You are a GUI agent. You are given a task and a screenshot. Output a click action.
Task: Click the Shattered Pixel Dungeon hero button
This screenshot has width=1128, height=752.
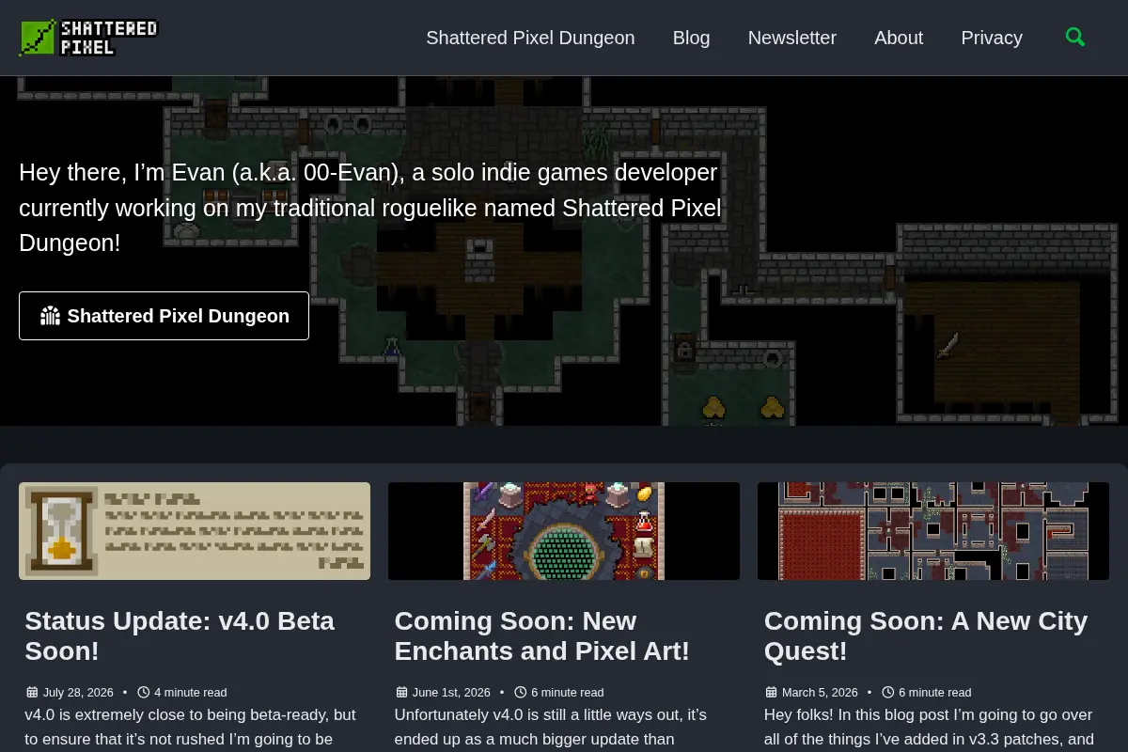pos(164,316)
